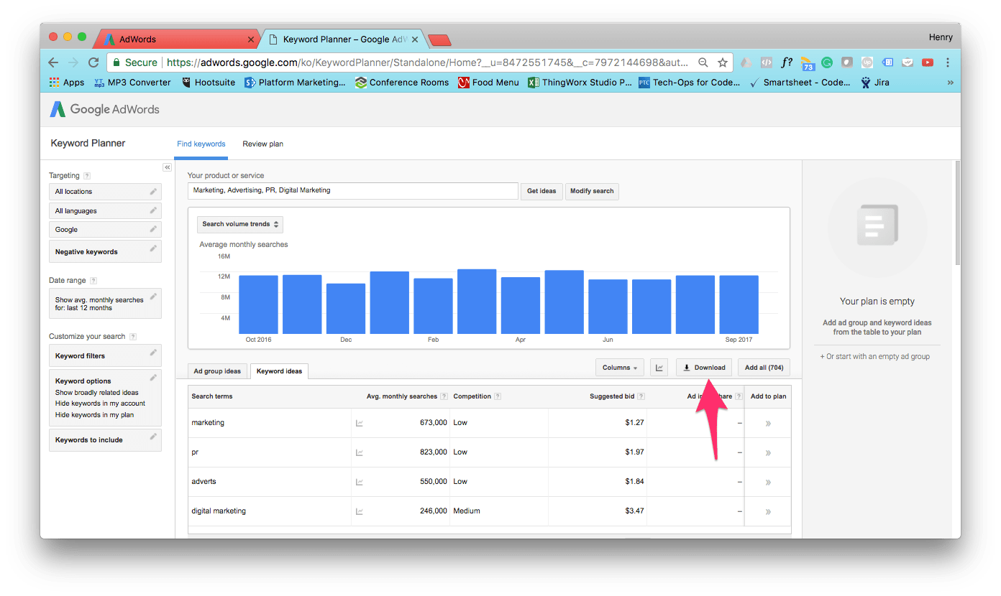Open the Apps bookmark shortcut
1001x596 pixels.
coord(66,83)
